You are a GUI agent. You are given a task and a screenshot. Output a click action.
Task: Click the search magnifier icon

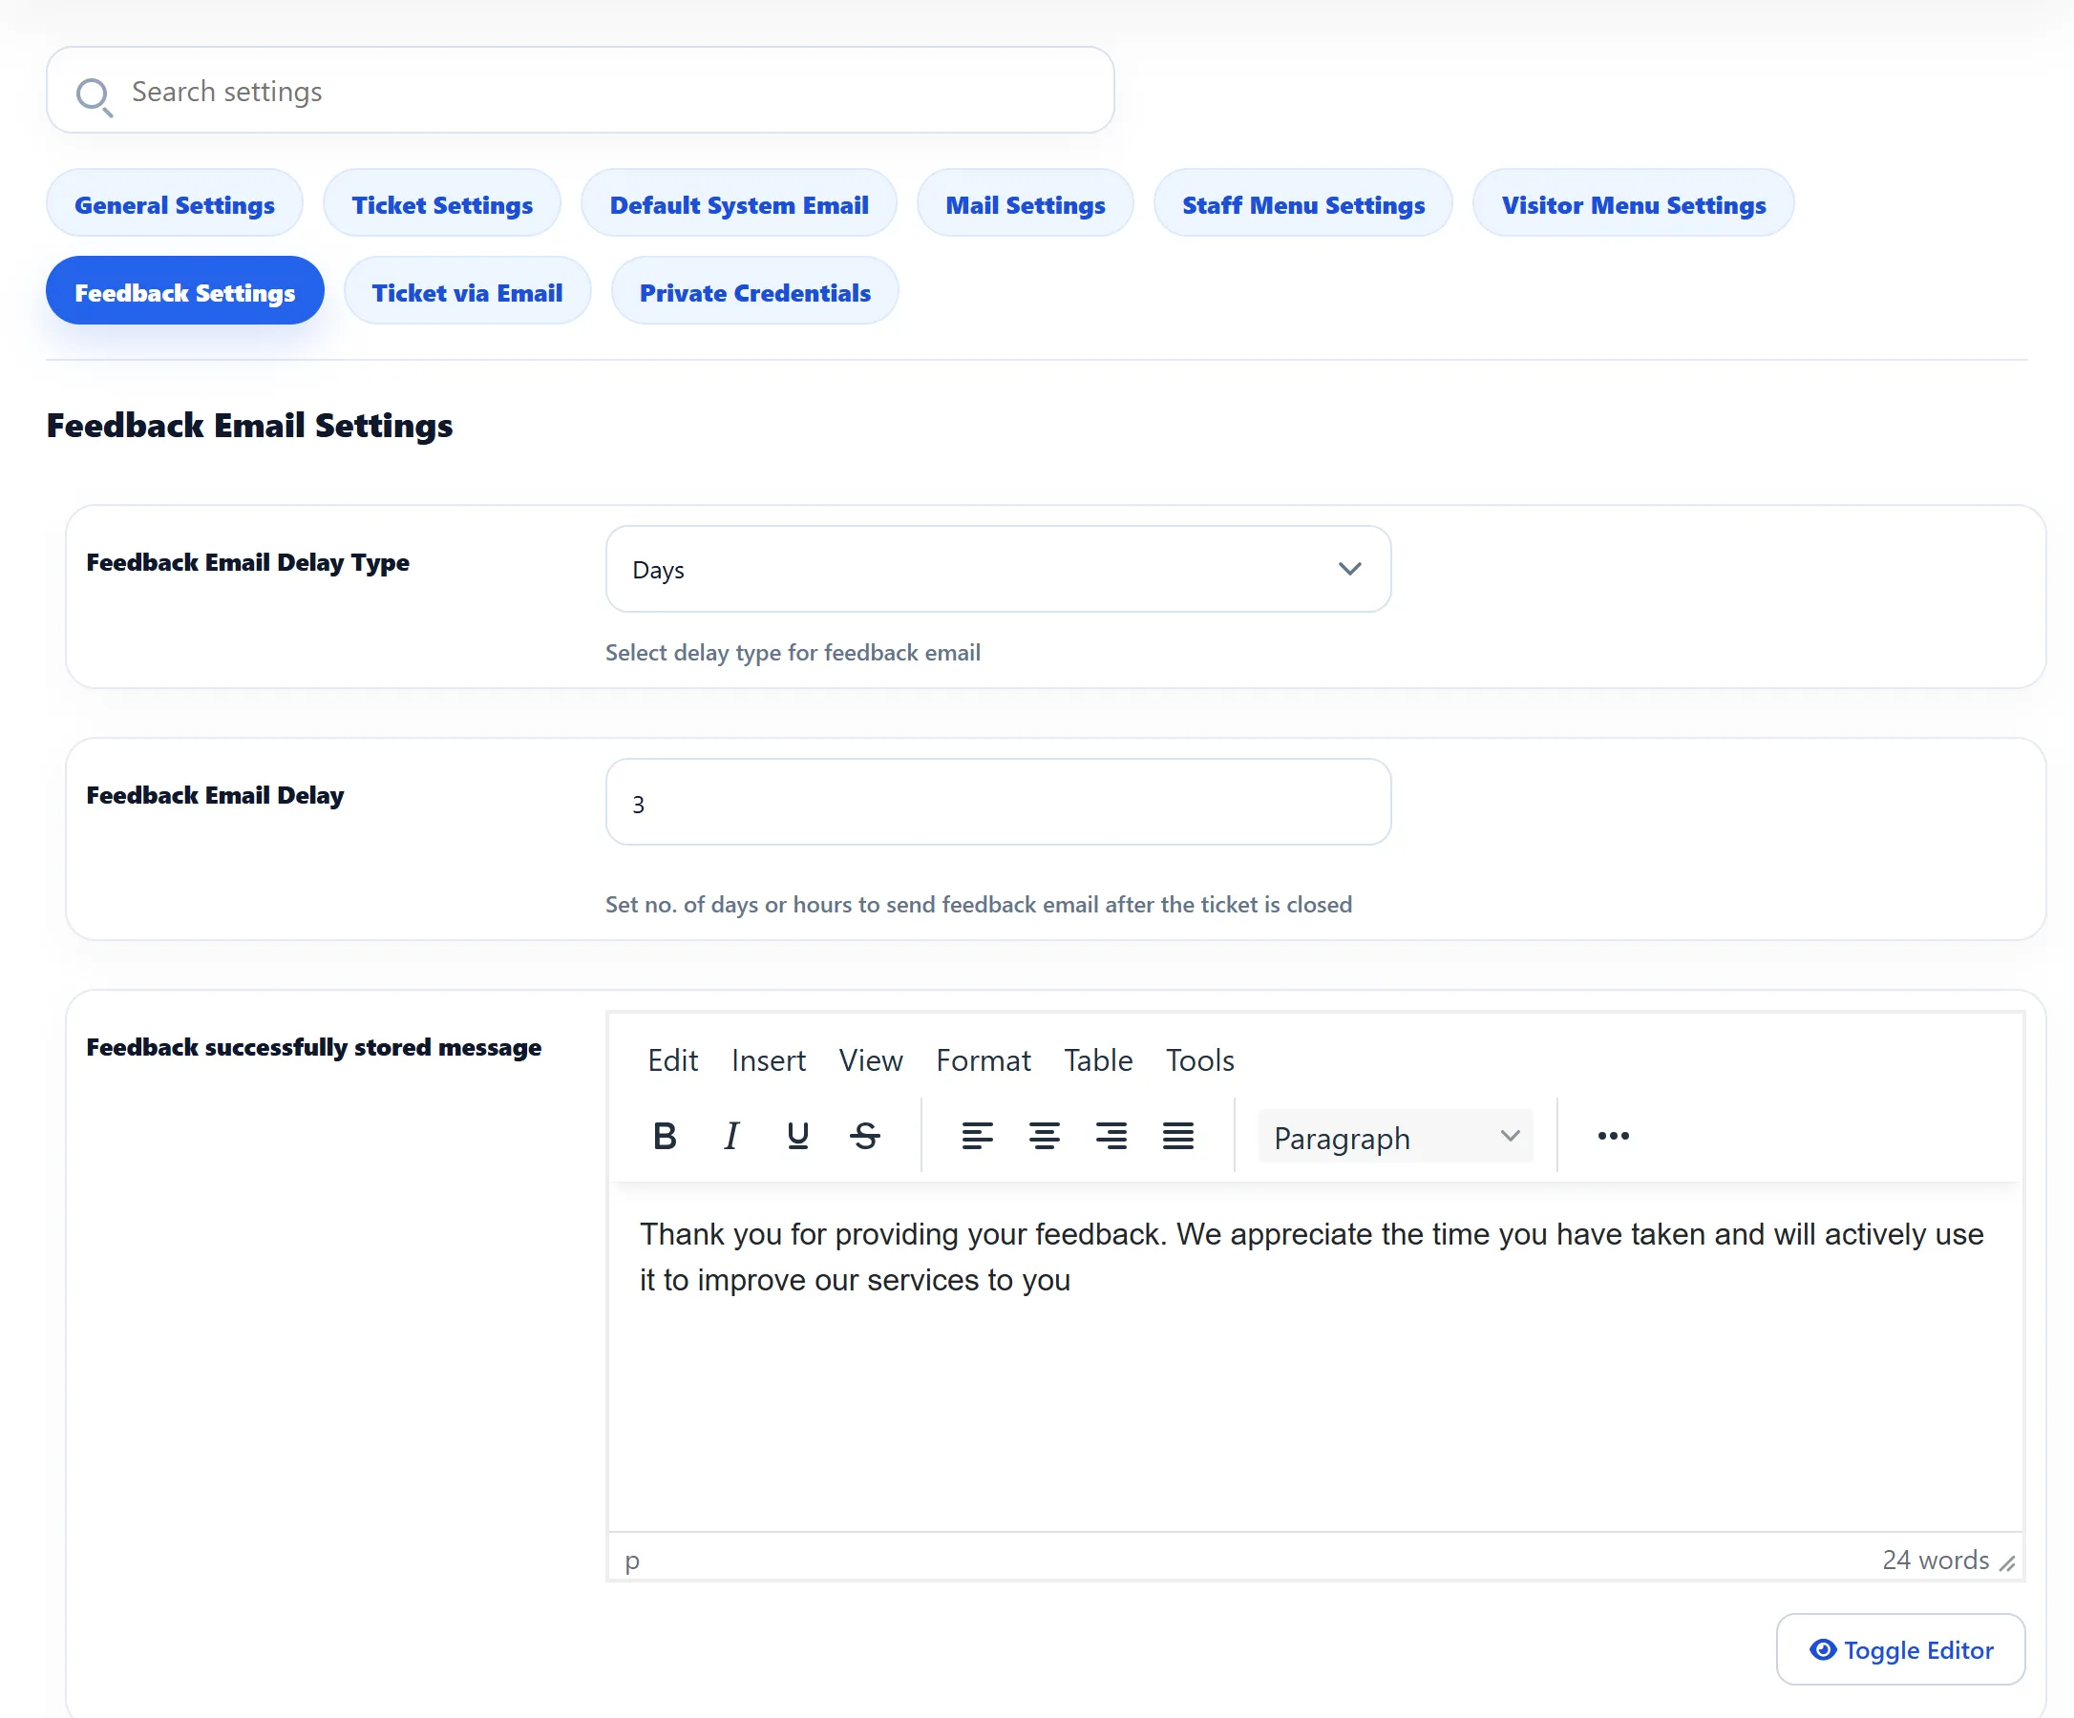tap(94, 95)
